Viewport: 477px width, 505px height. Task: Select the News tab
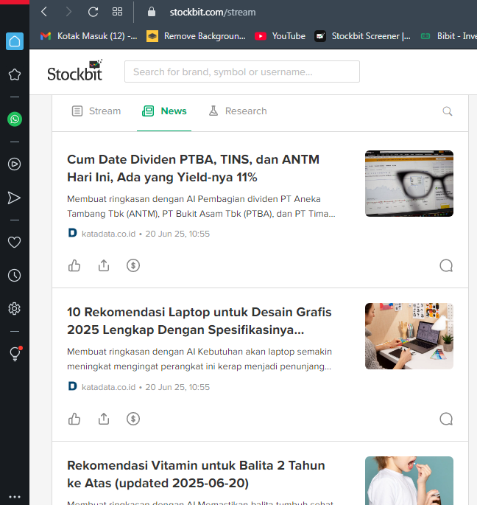(x=164, y=111)
